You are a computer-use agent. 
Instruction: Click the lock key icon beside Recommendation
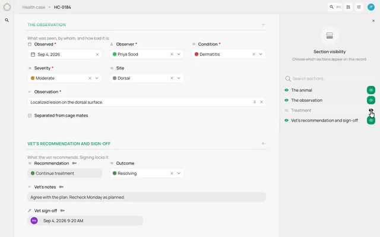(x=74, y=164)
